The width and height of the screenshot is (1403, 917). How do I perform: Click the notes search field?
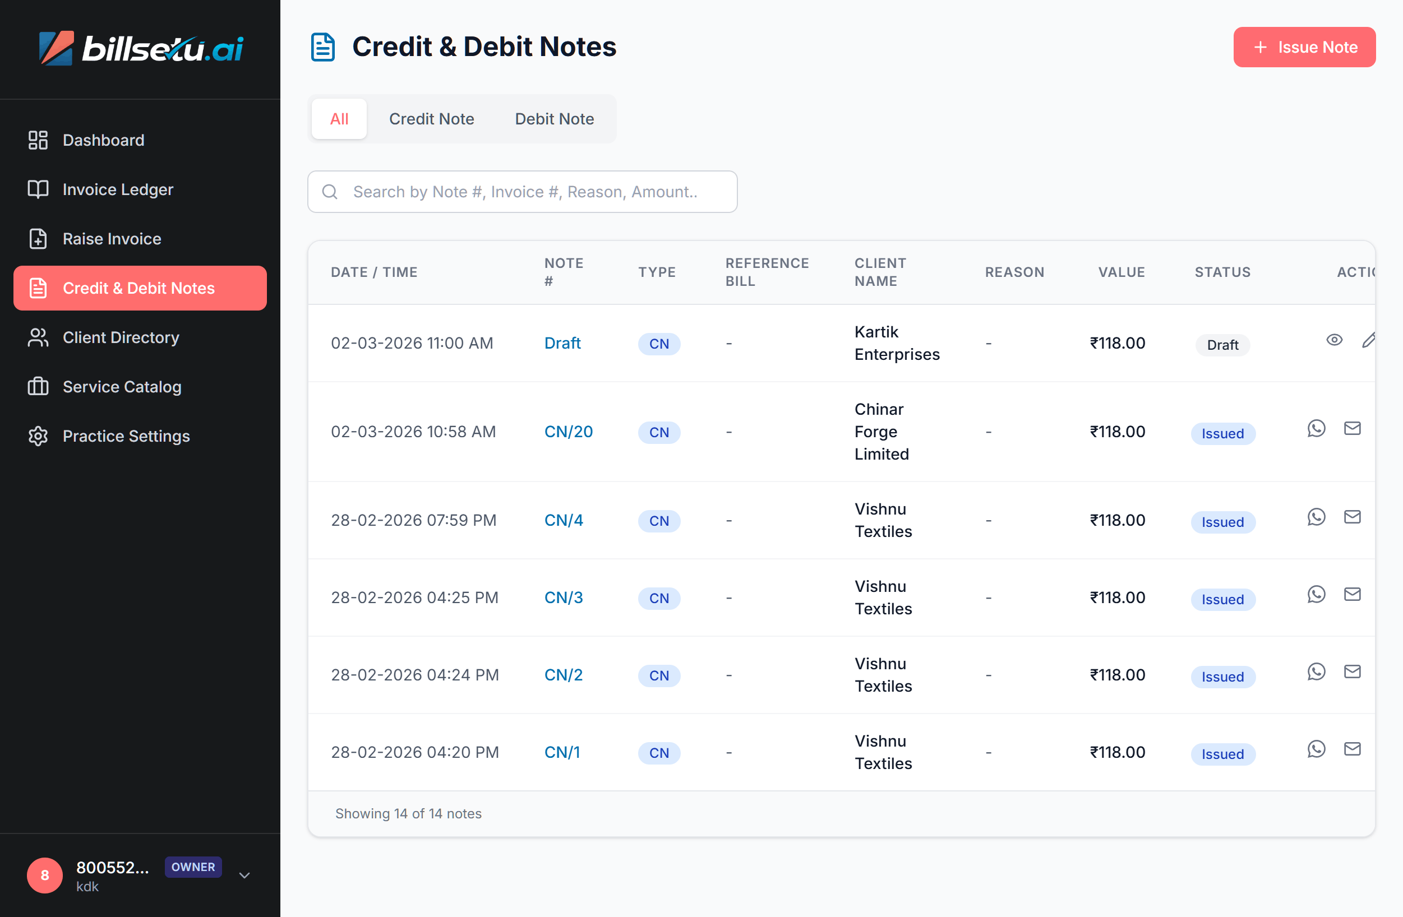pos(522,192)
